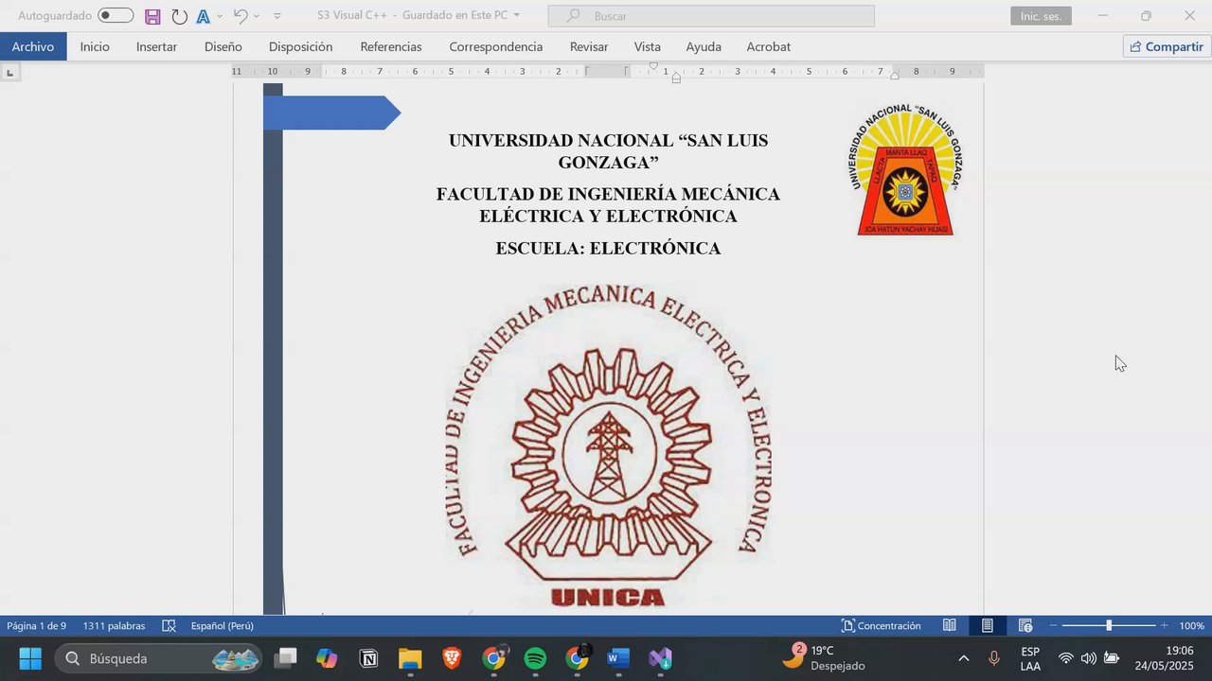Enable Concentración focus mode
This screenshot has height=681, width=1212.
(881, 626)
